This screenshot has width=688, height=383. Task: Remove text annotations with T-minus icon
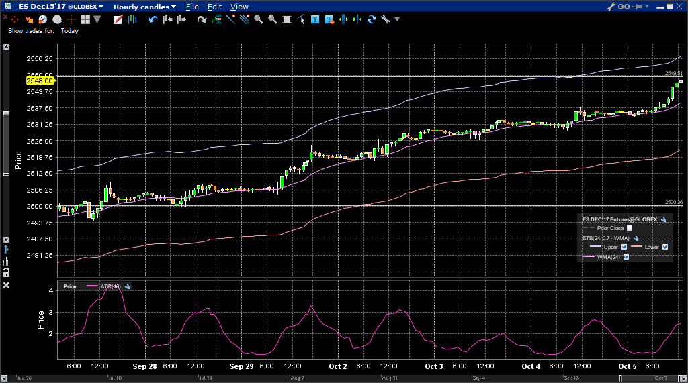[x=329, y=19]
